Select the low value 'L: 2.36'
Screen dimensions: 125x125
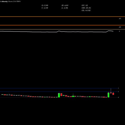[x=65, y=8]
